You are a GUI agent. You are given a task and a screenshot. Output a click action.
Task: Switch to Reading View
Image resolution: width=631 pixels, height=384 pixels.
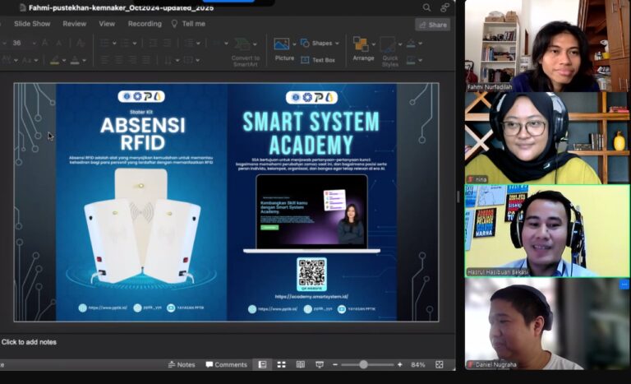[300, 364]
